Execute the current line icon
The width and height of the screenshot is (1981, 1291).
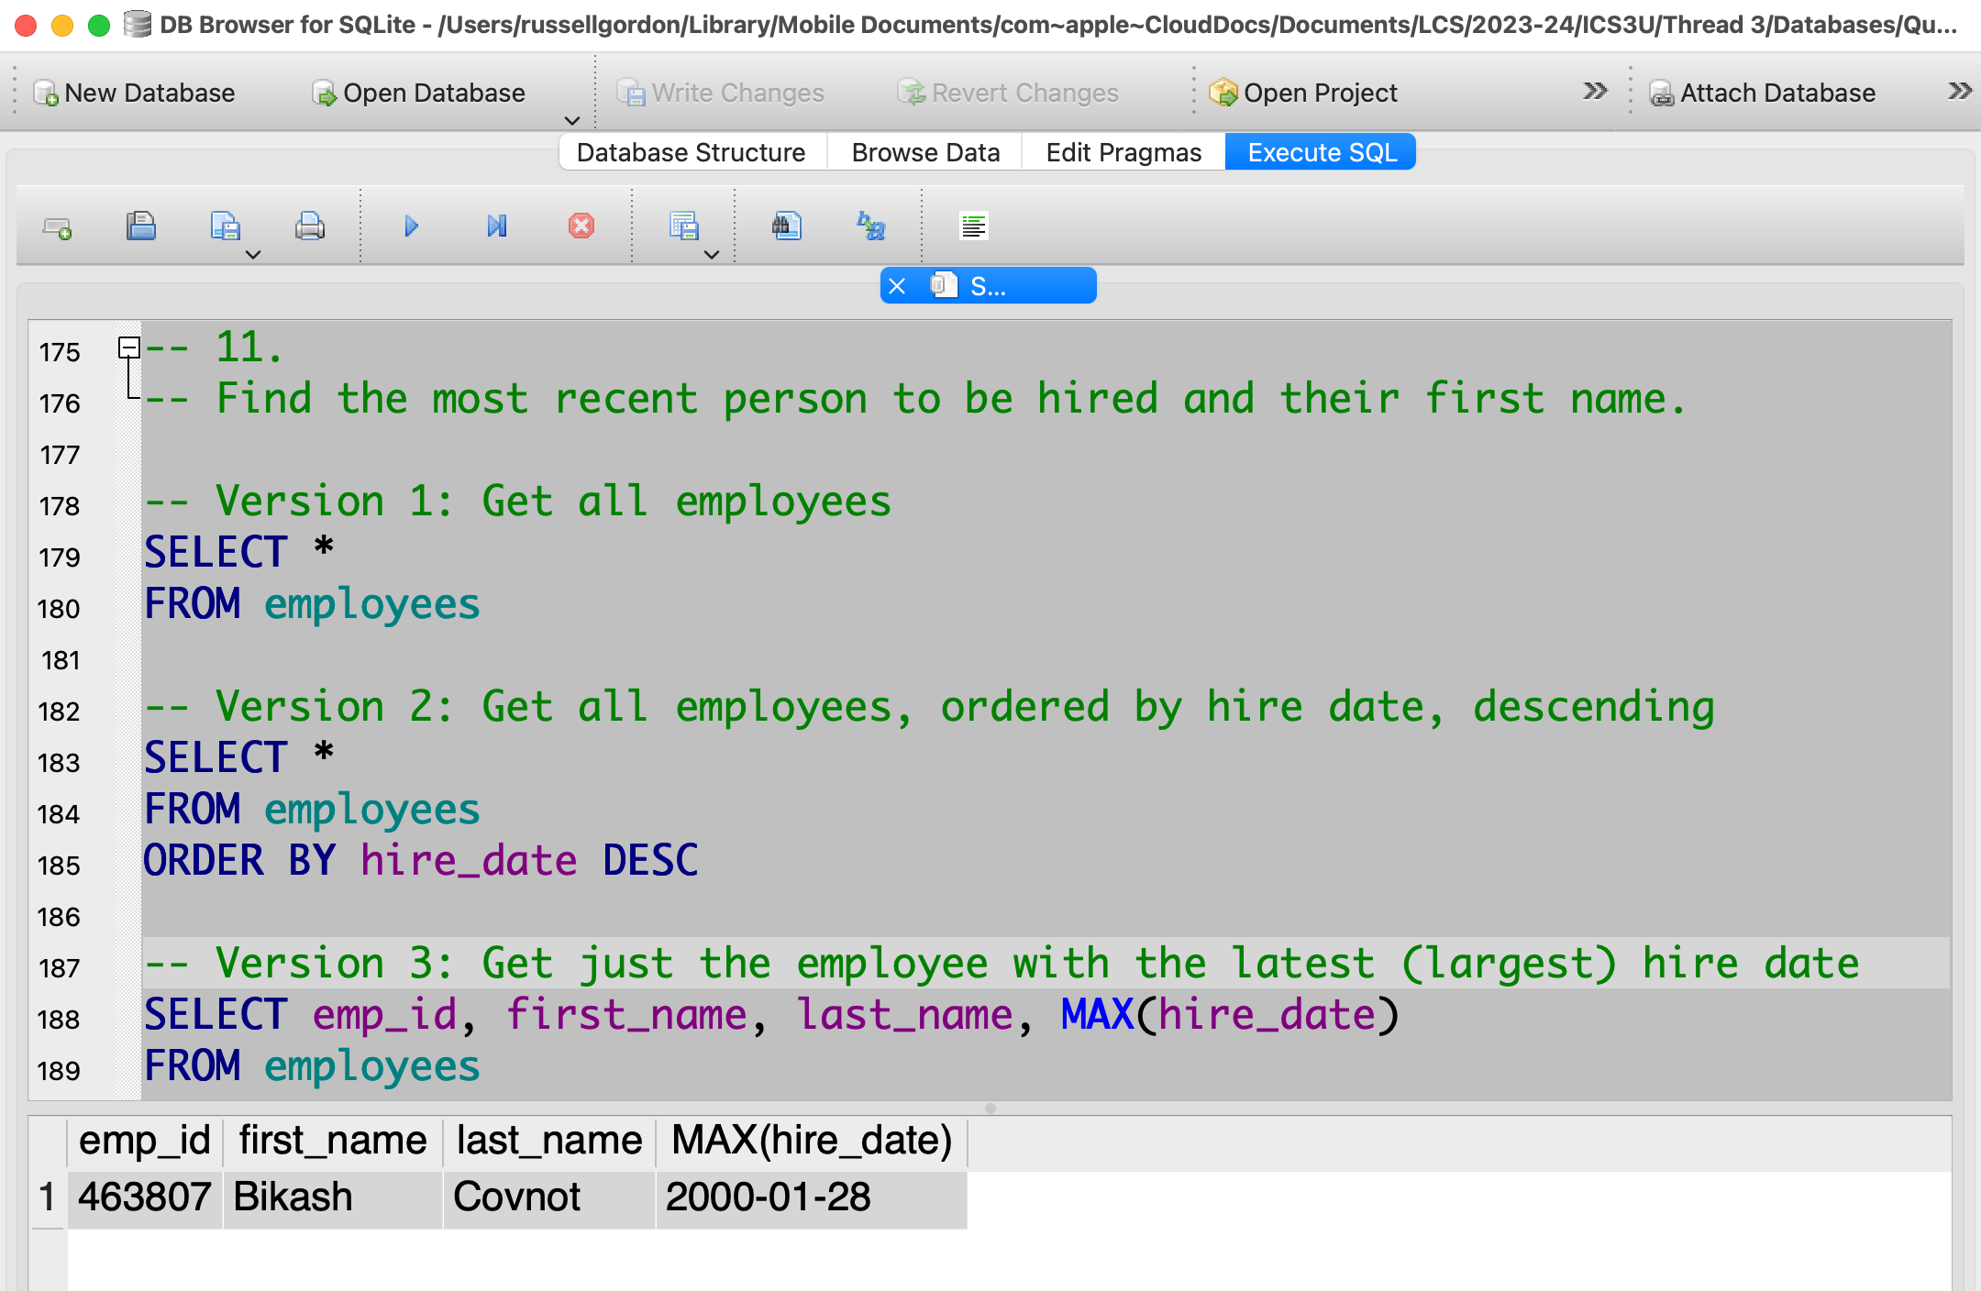(496, 226)
